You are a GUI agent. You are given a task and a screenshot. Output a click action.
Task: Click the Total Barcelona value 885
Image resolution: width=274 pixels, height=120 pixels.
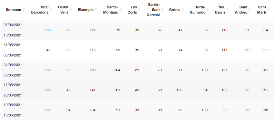(47, 70)
